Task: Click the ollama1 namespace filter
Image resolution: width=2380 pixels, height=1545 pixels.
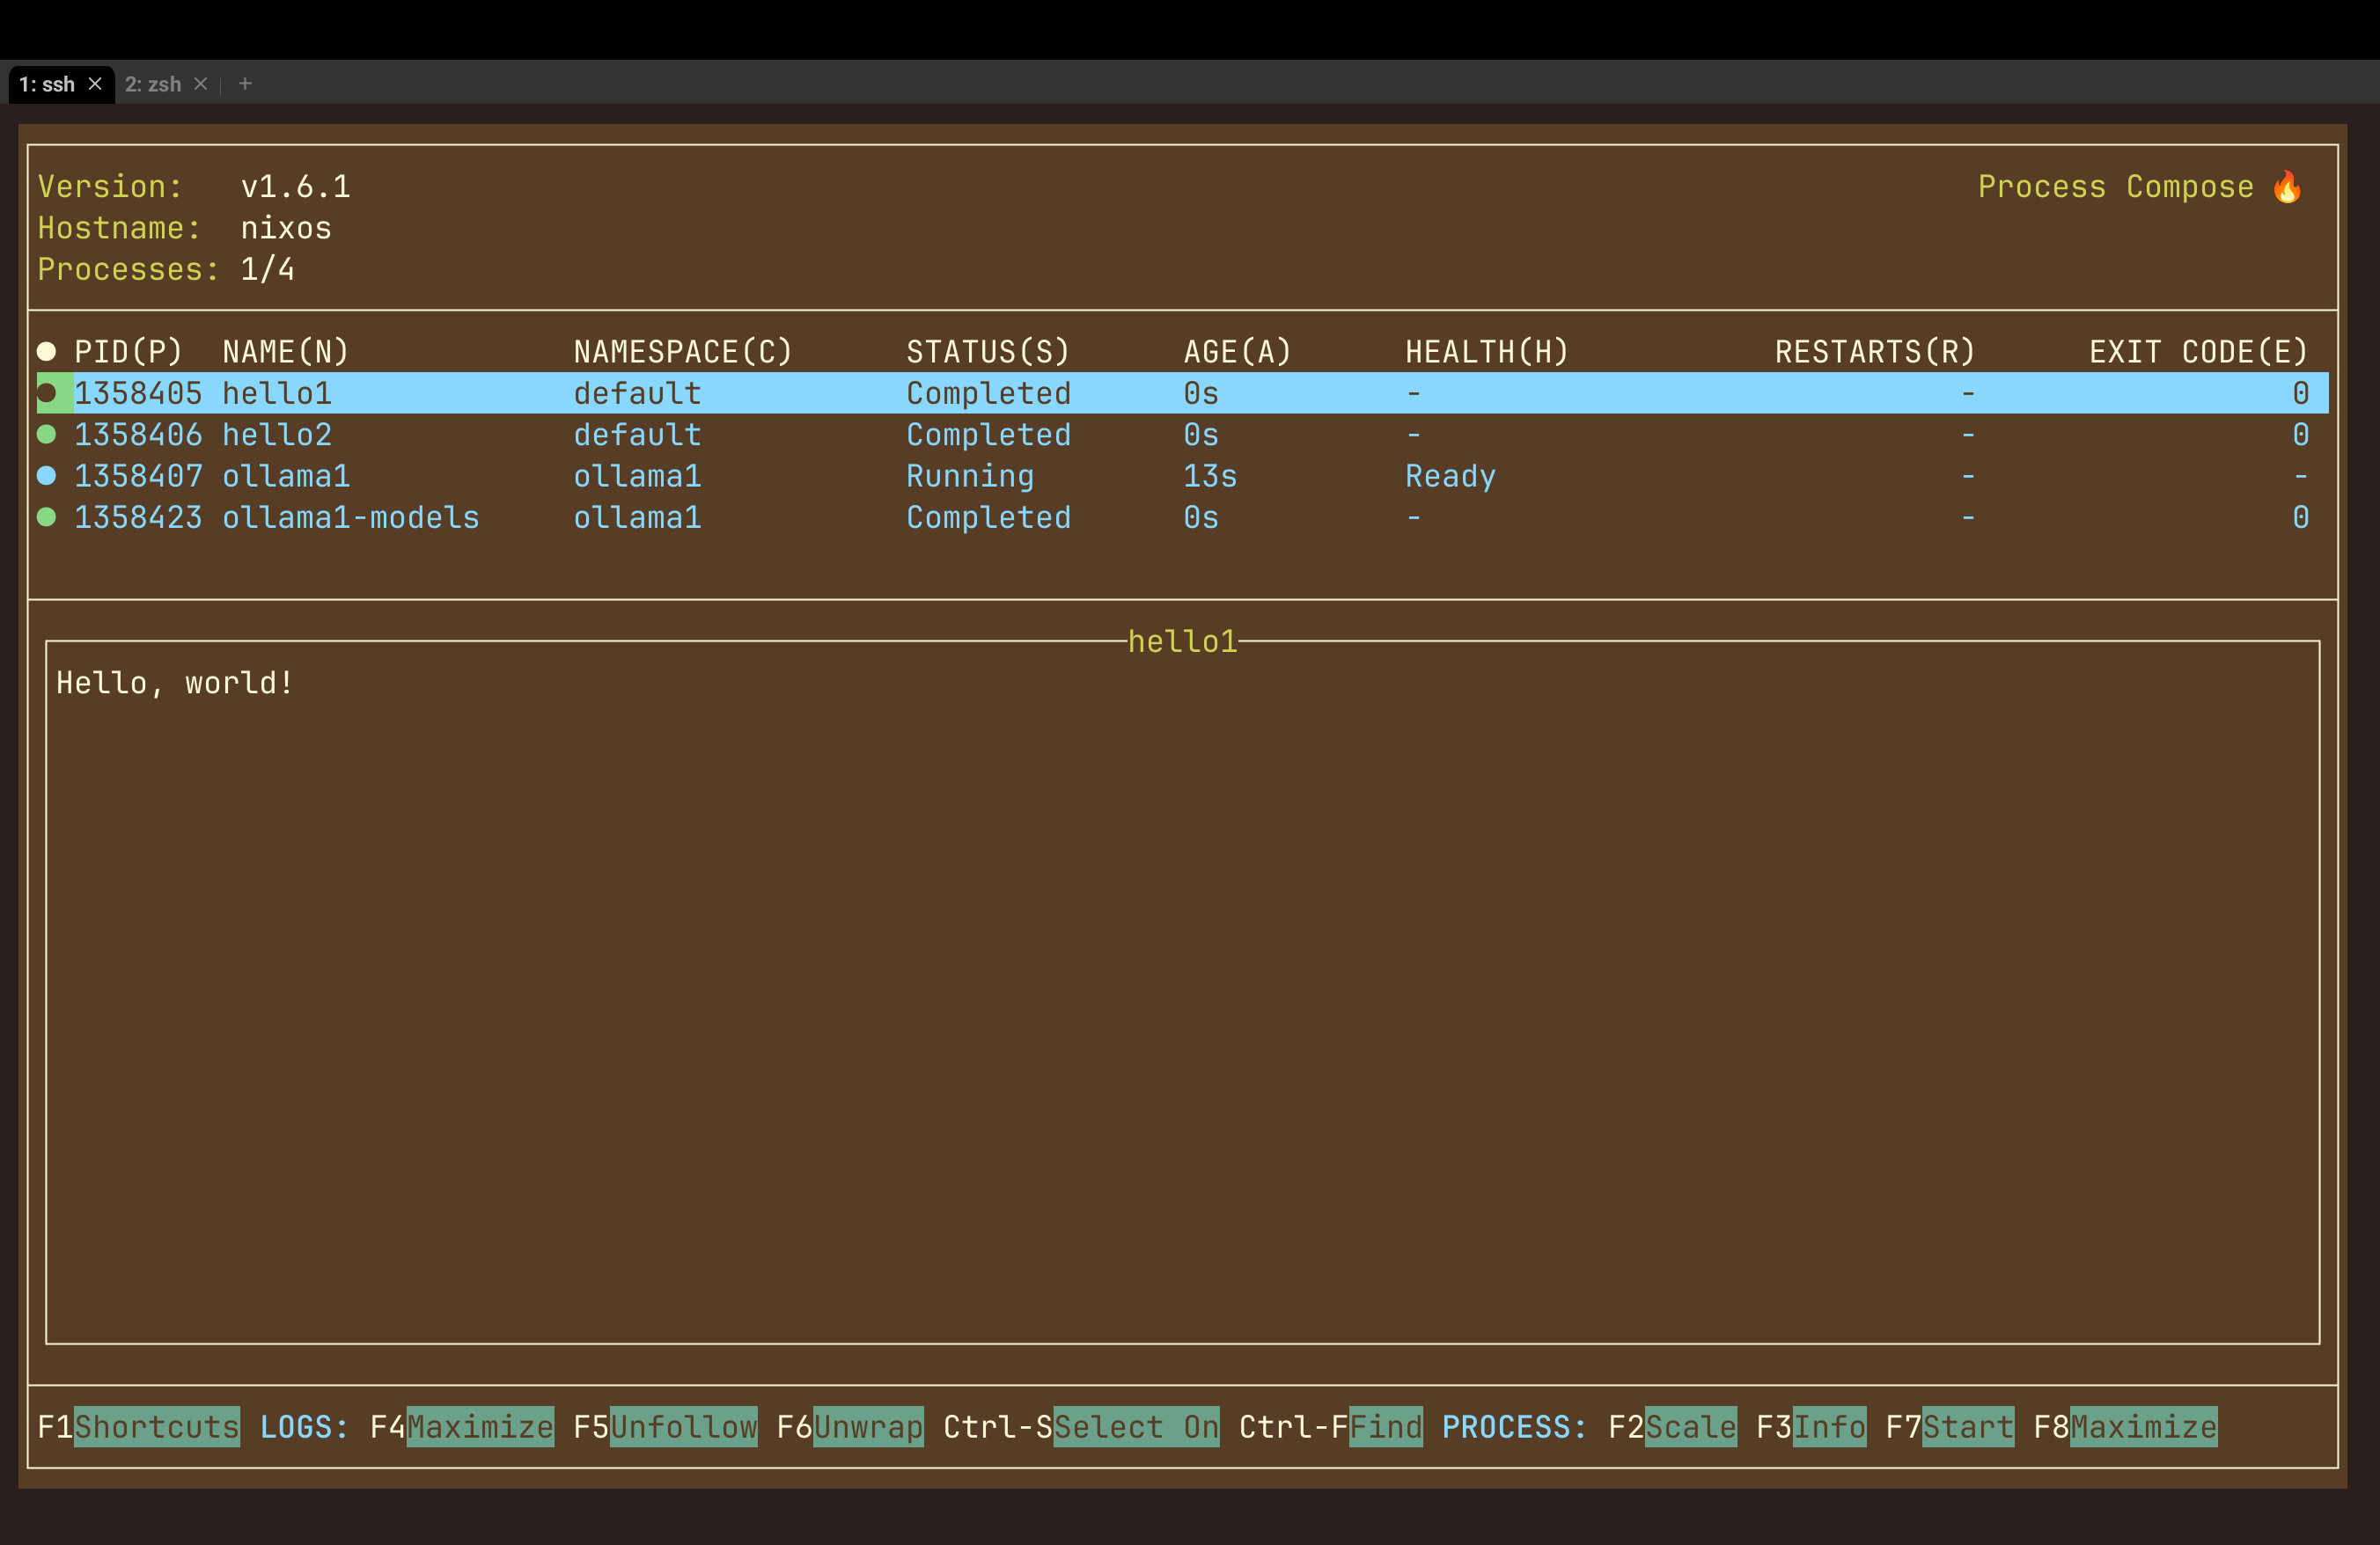Action: click(x=633, y=477)
